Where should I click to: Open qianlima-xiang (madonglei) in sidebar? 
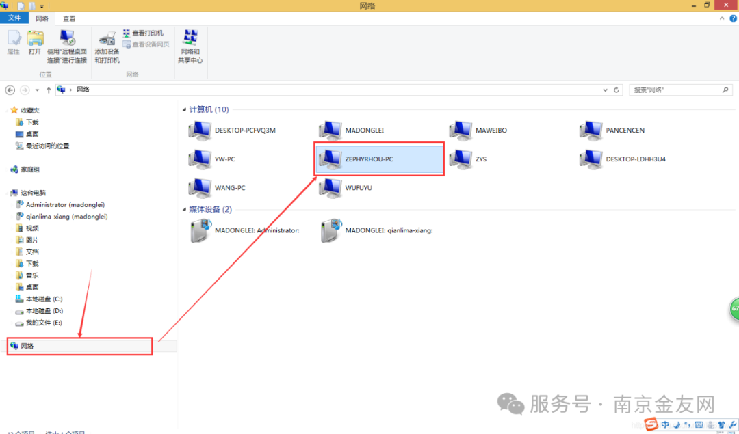click(62, 217)
